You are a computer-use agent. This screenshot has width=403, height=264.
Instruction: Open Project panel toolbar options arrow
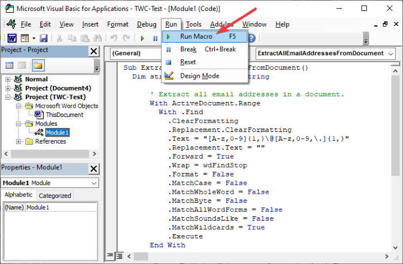97,66
